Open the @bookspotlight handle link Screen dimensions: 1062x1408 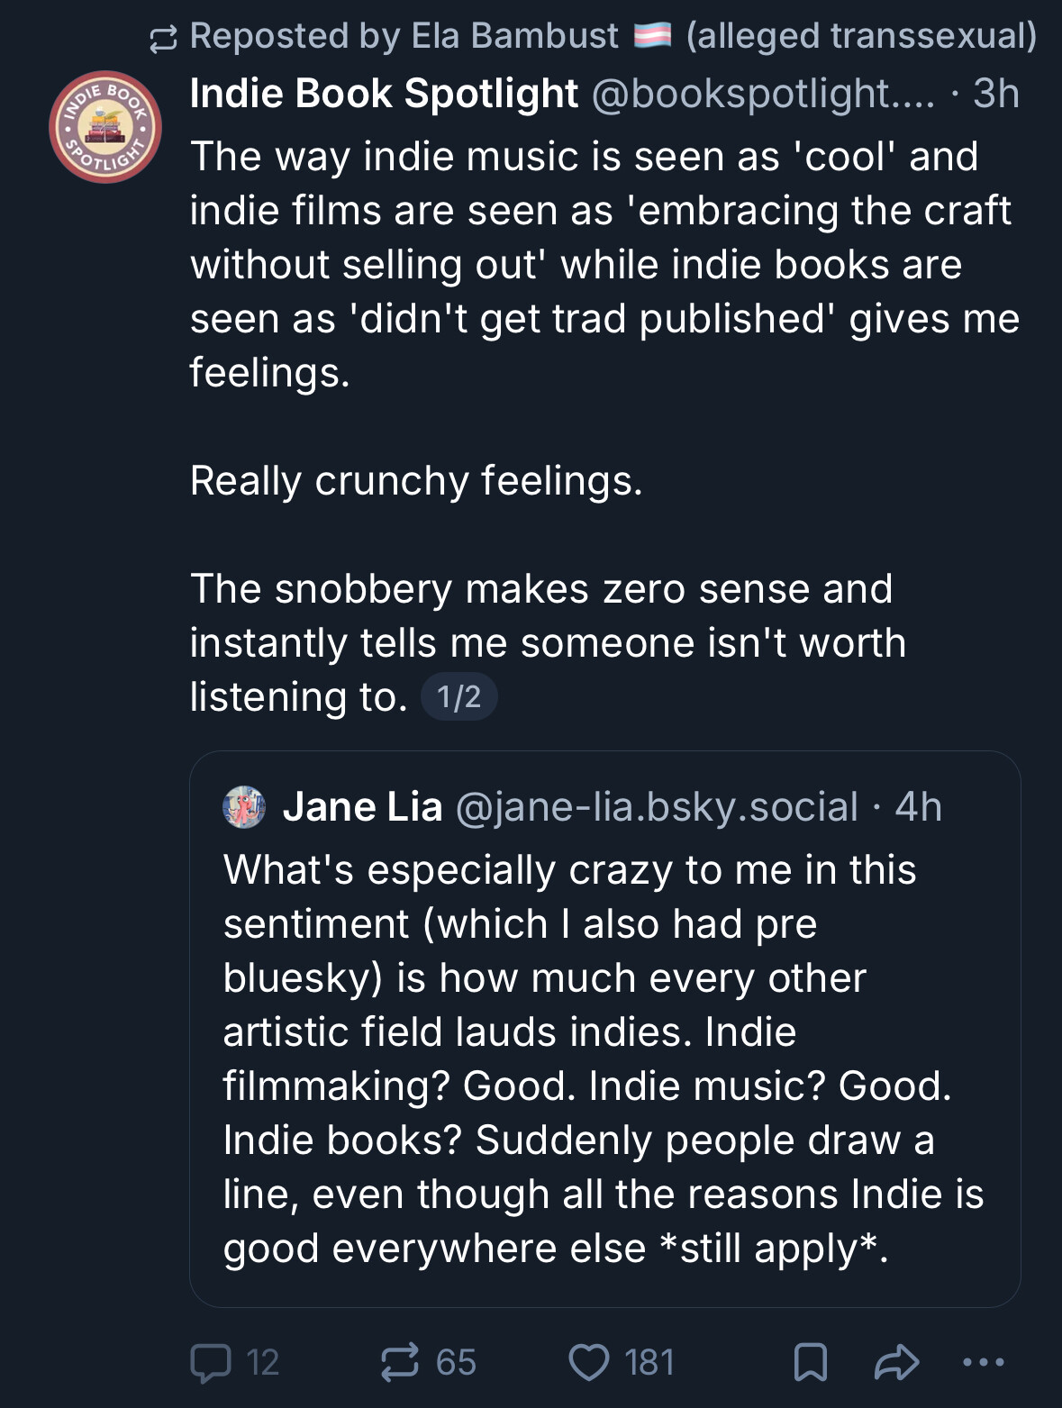[764, 94]
